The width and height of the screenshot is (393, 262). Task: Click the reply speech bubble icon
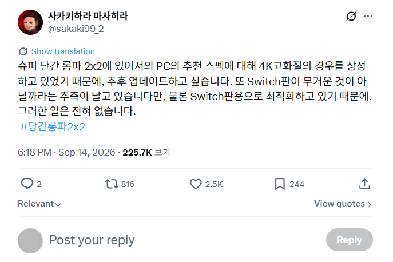[27, 184]
